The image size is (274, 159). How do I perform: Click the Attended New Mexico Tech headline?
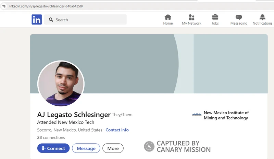(66, 122)
